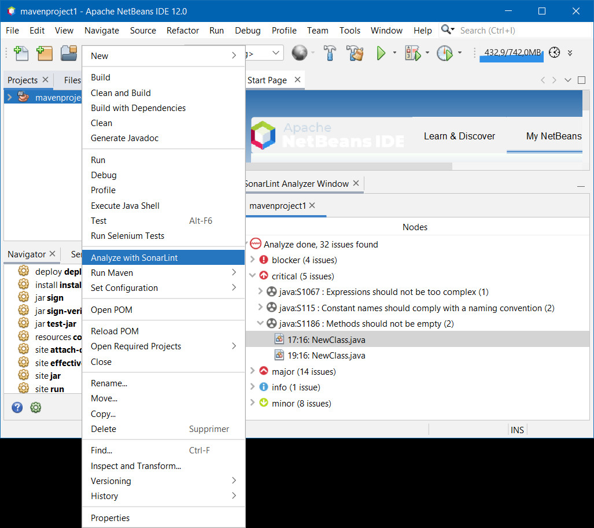Click the Search (Ctrl+I) field
The image size is (594, 528).
pos(525,30)
